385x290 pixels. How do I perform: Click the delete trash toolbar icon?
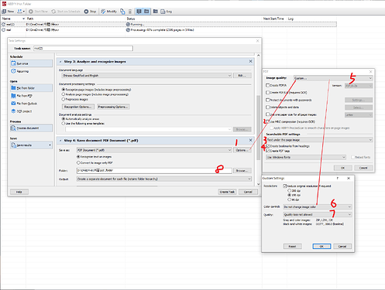tap(130, 12)
